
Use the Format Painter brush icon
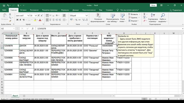[10, 21]
